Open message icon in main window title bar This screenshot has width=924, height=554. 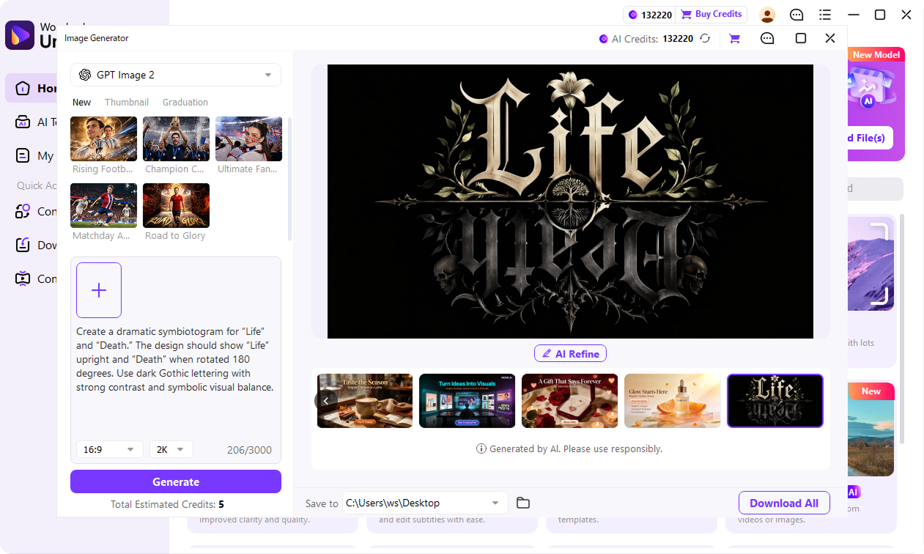[x=797, y=15]
